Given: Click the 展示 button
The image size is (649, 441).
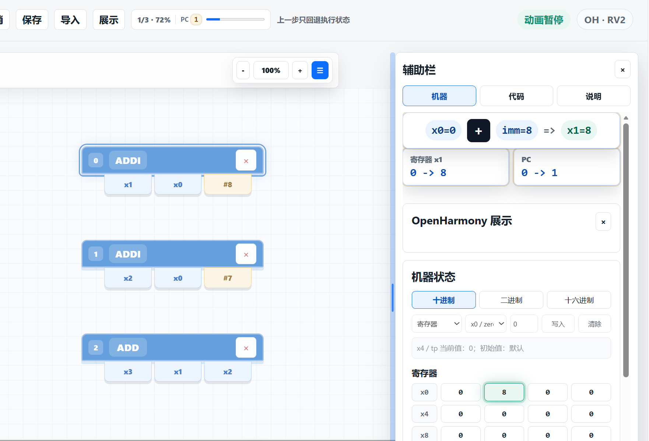Looking at the screenshot, I should [x=109, y=20].
